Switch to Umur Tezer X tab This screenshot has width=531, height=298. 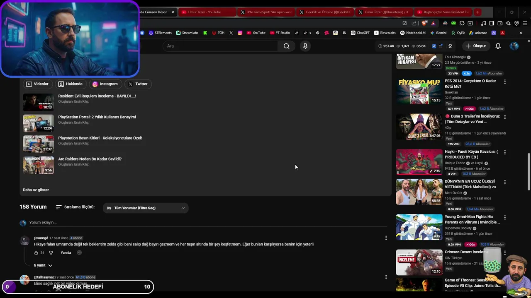(384, 12)
